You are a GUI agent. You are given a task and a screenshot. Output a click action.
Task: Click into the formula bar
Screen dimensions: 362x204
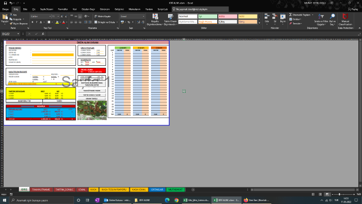point(202,34)
